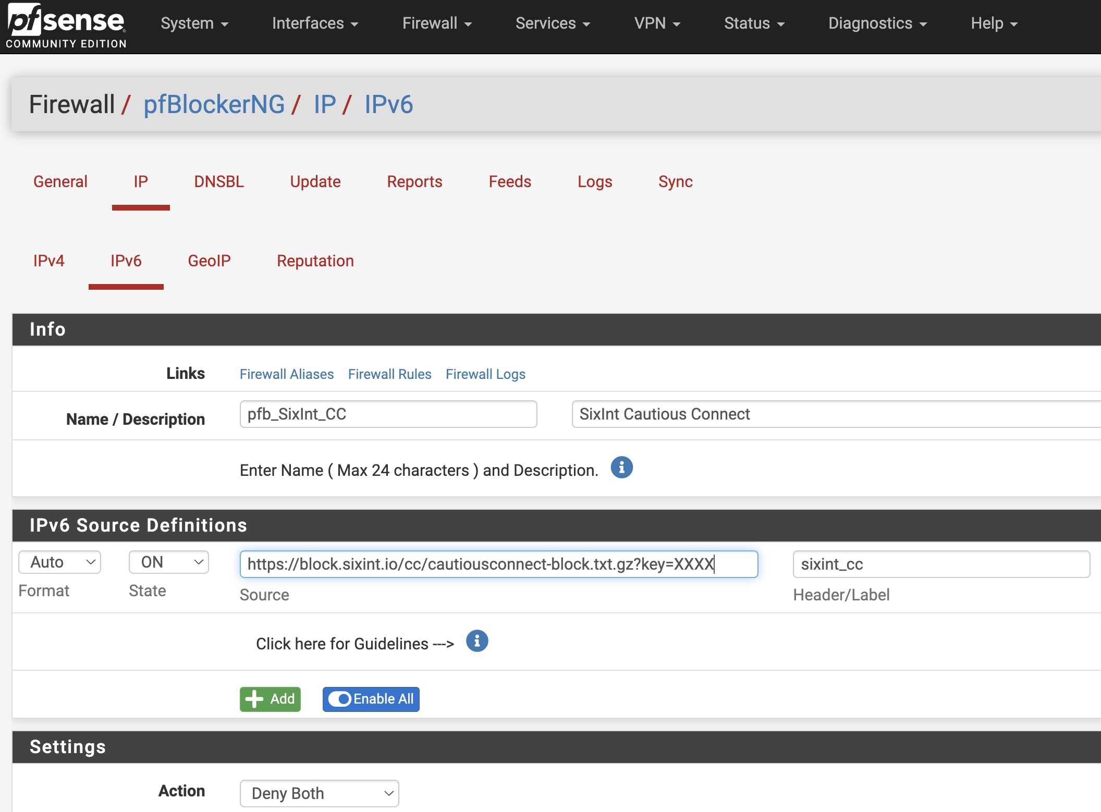This screenshot has height=812, width=1101.
Task: Open the Sync tab
Action: 675,181
